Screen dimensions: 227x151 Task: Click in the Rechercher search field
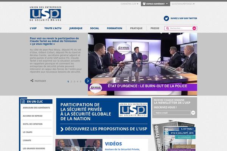click(181, 28)
